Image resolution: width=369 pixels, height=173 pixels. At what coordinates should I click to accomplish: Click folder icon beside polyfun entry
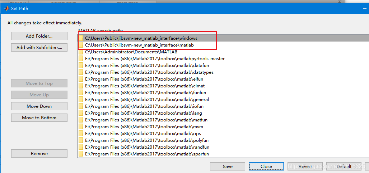point(81,140)
